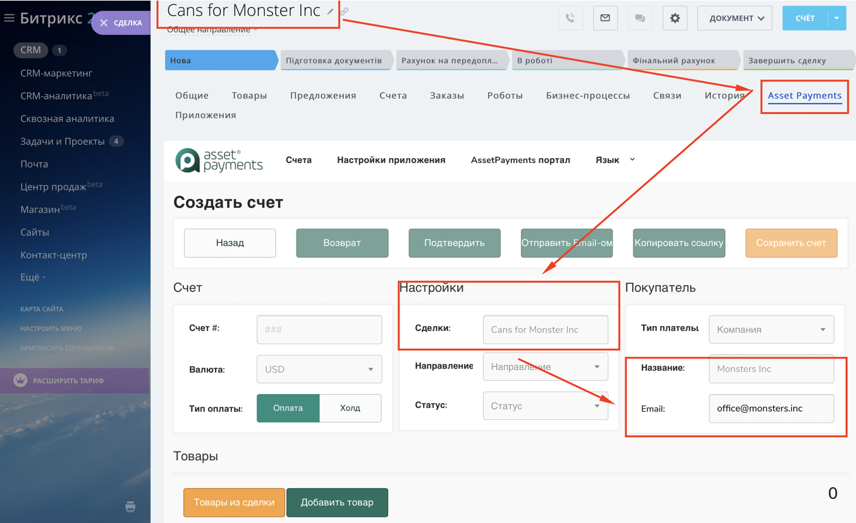Close the СДЕЛКА panel
856x523 pixels.
pos(104,23)
